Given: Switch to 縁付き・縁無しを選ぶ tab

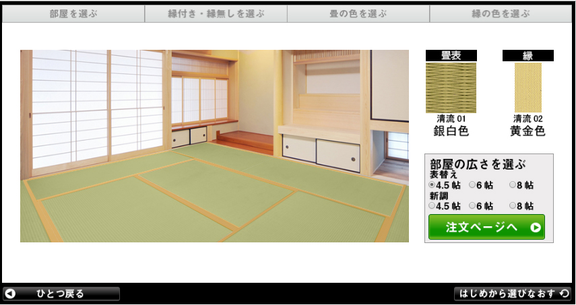Looking at the screenshot, I should tap(216, 13).
